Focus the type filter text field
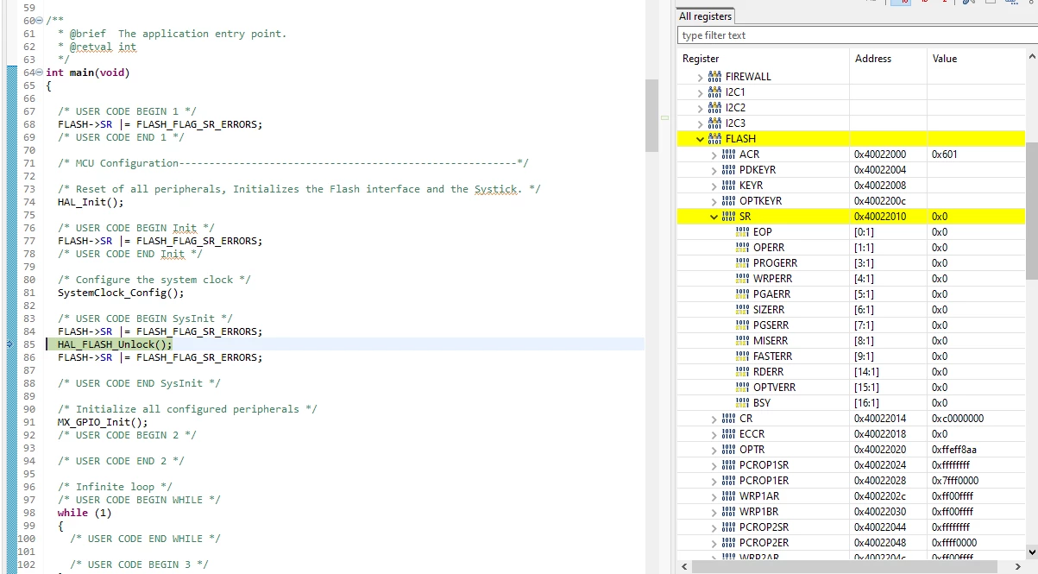1038x574 pixels. click(858, 35)
